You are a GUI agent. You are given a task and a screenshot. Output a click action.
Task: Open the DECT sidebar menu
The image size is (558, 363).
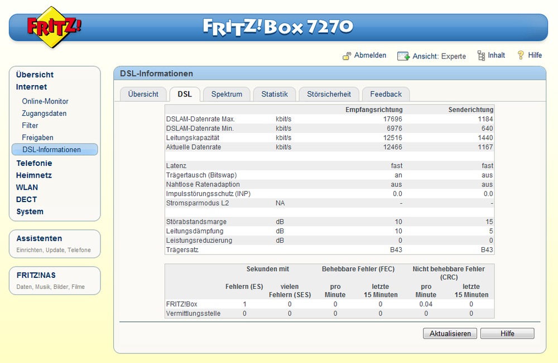point(26,200)
